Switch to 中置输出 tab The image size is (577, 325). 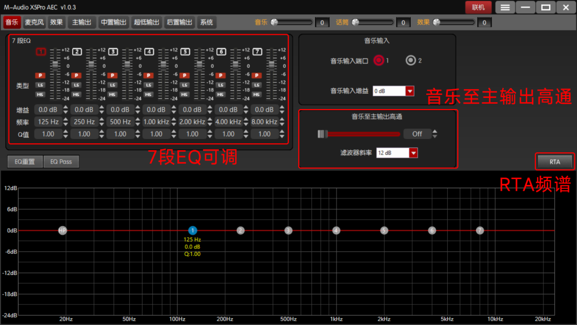[114, 22]
